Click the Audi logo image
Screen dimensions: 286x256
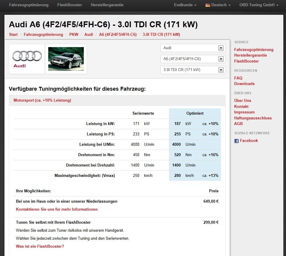27,59
